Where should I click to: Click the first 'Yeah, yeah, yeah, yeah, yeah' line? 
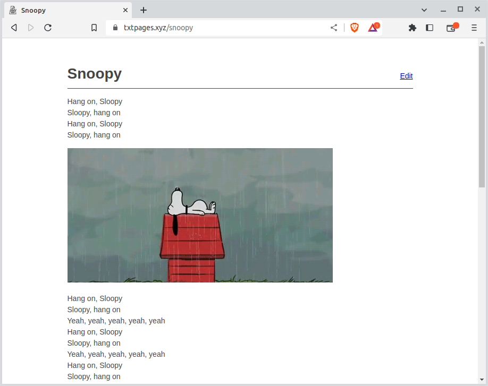tap(116, 321)
